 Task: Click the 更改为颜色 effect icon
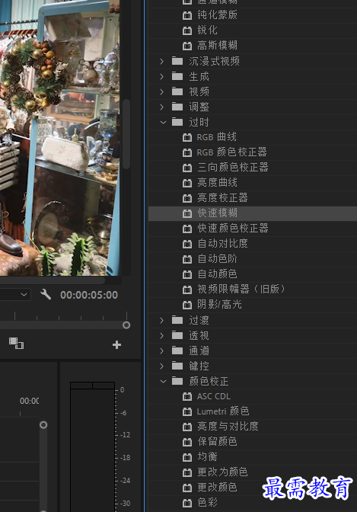click(187, 472)
